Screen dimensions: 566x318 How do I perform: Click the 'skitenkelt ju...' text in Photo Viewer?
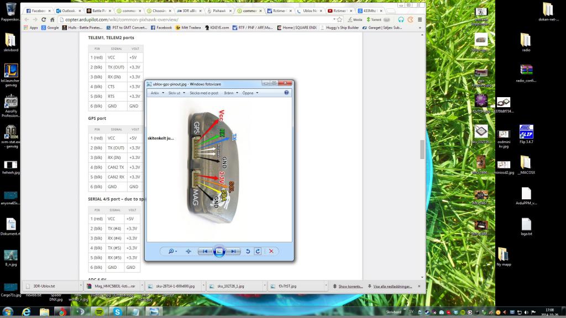[x=161, y=138]
